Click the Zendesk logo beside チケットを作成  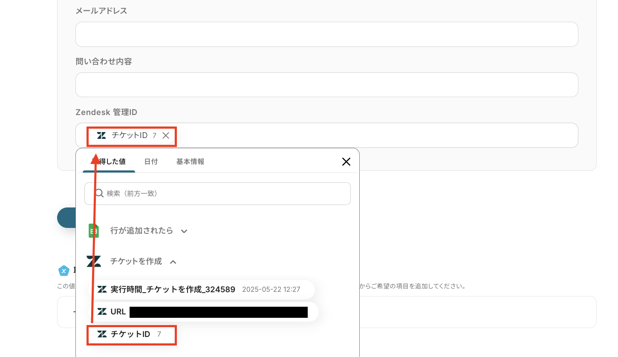coord(94,261)
